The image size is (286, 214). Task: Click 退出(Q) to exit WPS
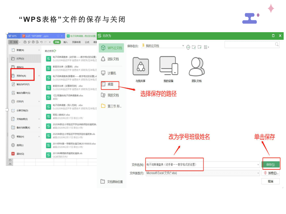tap(25, 154)
